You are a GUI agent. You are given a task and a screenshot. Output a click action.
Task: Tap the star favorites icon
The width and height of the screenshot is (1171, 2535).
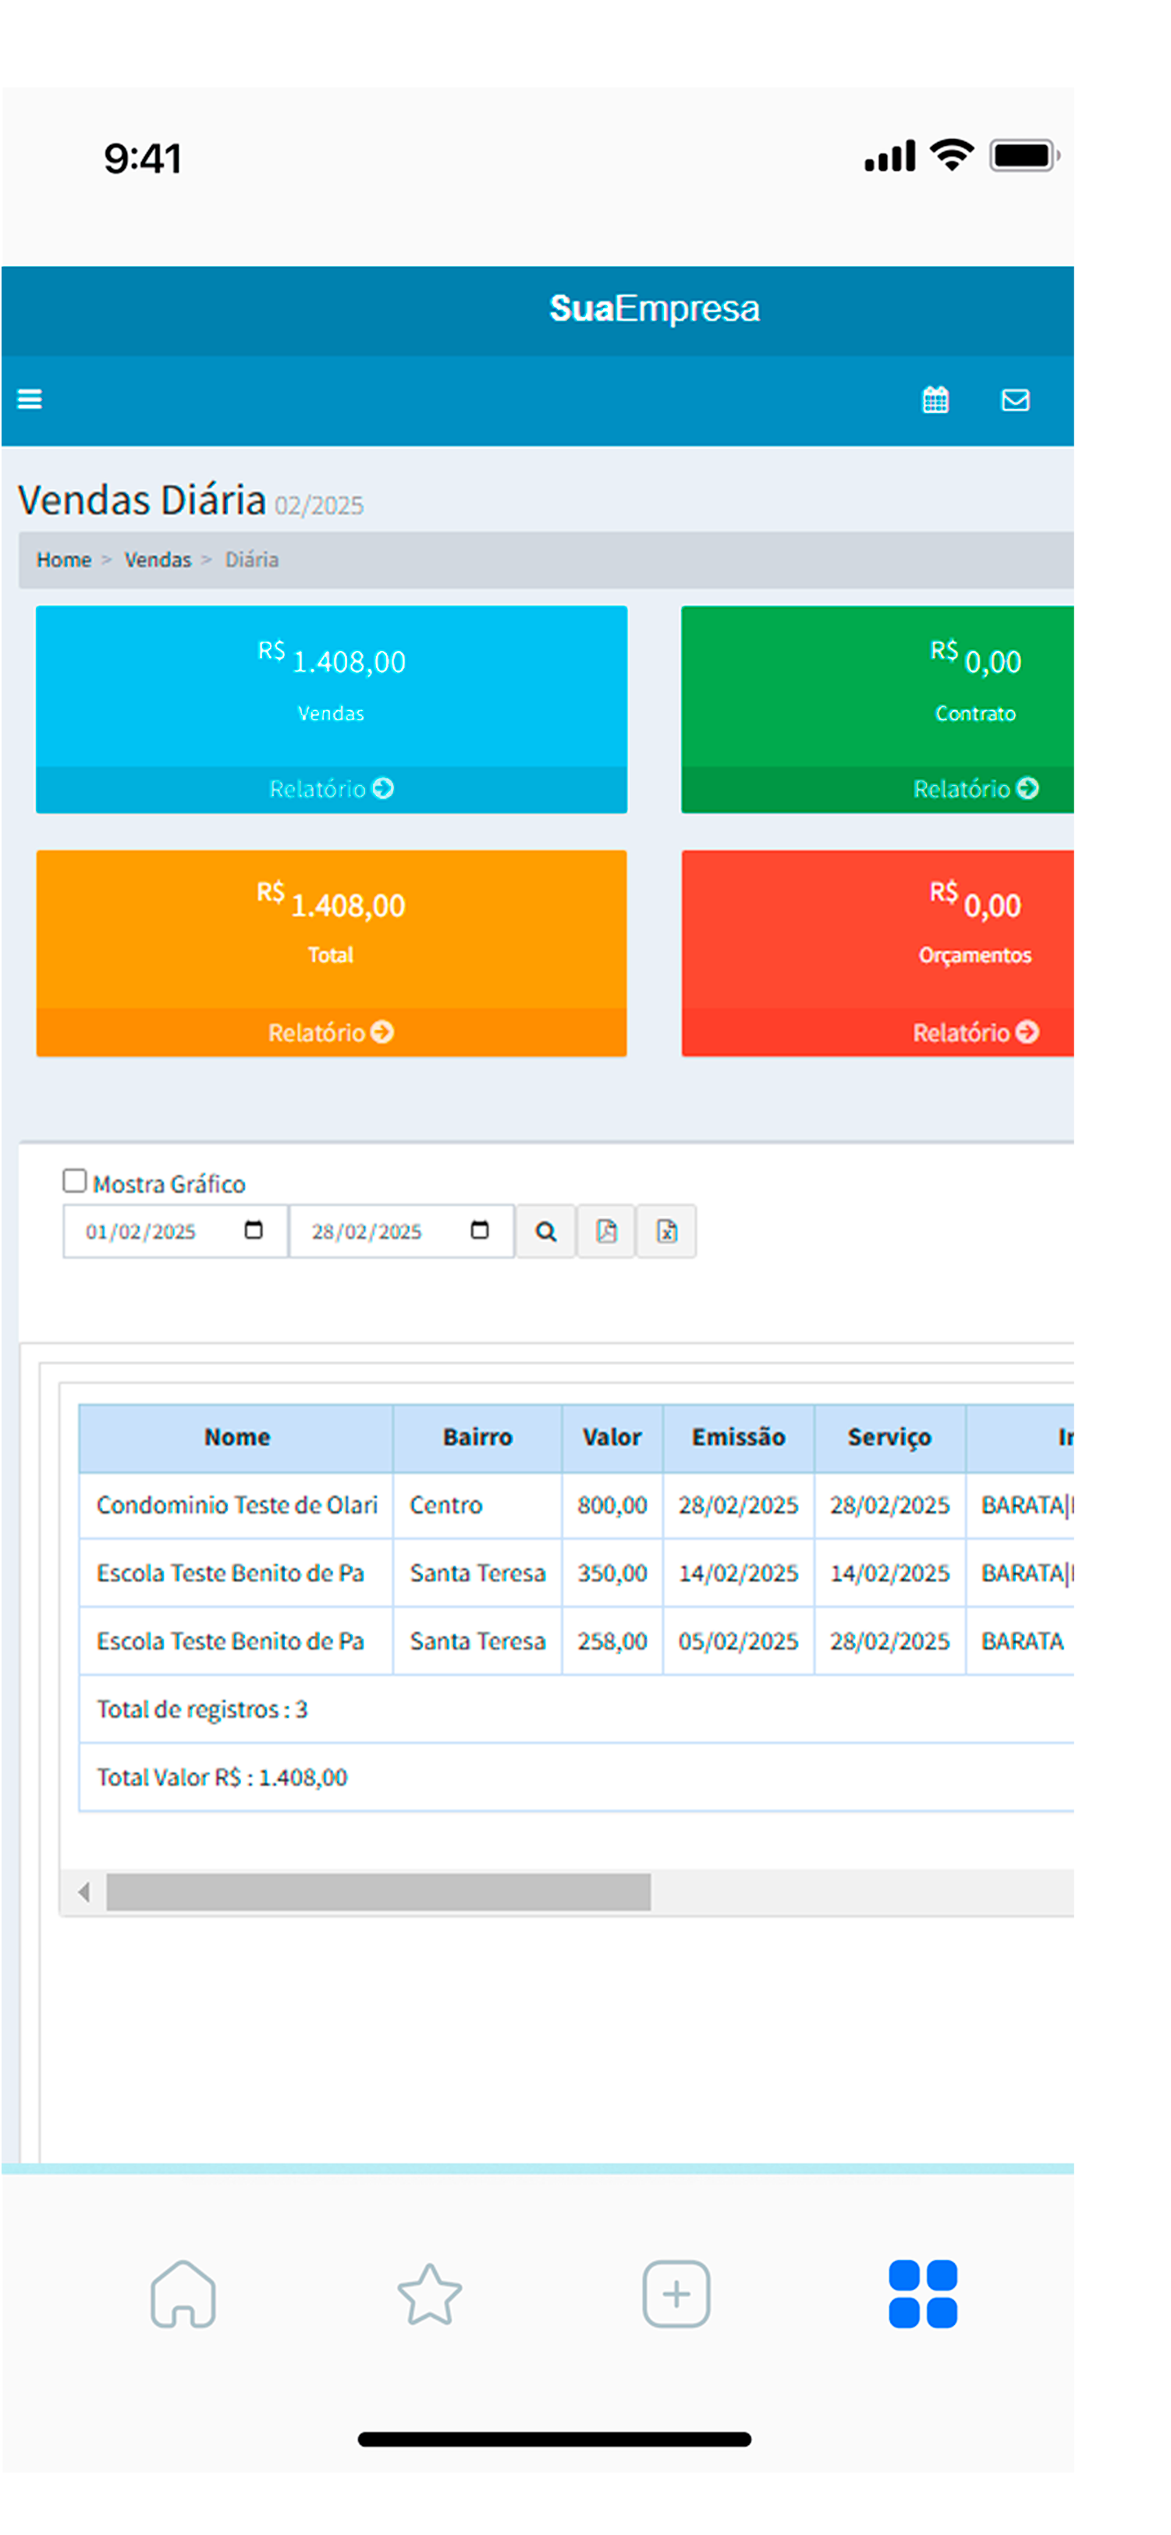429,2294
